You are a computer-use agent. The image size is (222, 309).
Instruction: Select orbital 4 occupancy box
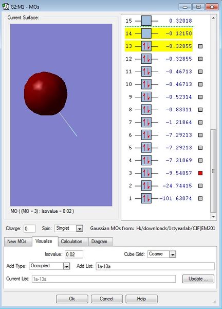click(146, 160)
